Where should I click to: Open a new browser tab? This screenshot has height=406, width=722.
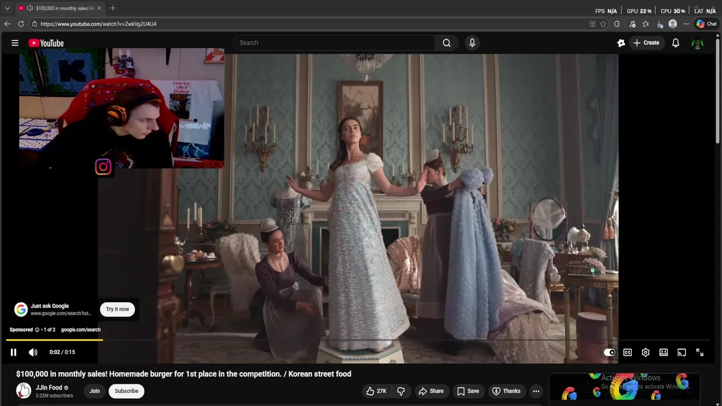point(113,8)
